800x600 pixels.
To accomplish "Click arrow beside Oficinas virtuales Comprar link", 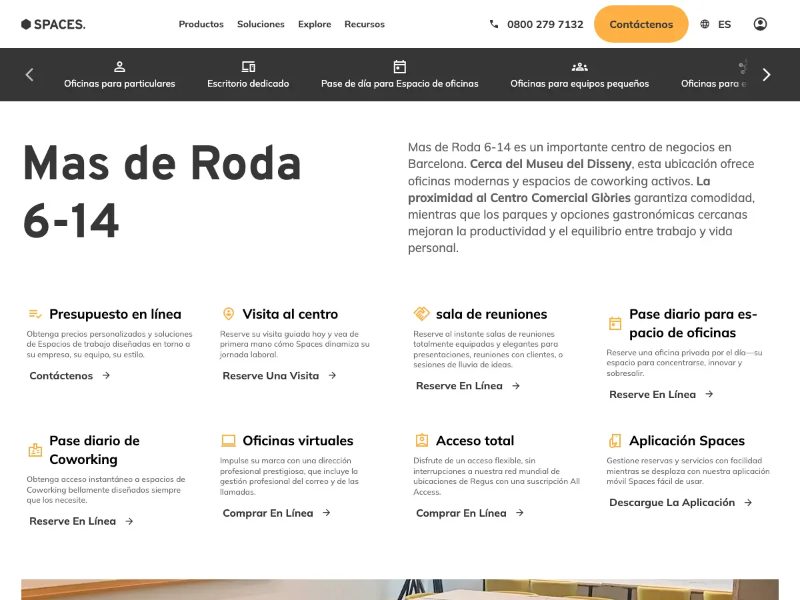I will click(326, 513).
